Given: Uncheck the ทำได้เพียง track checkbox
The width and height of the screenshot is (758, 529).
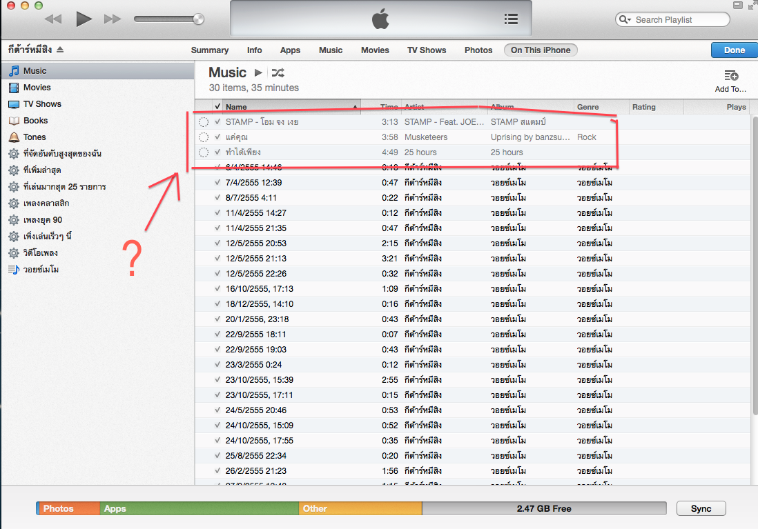Looking at the screenshot, I should [217, 152].
